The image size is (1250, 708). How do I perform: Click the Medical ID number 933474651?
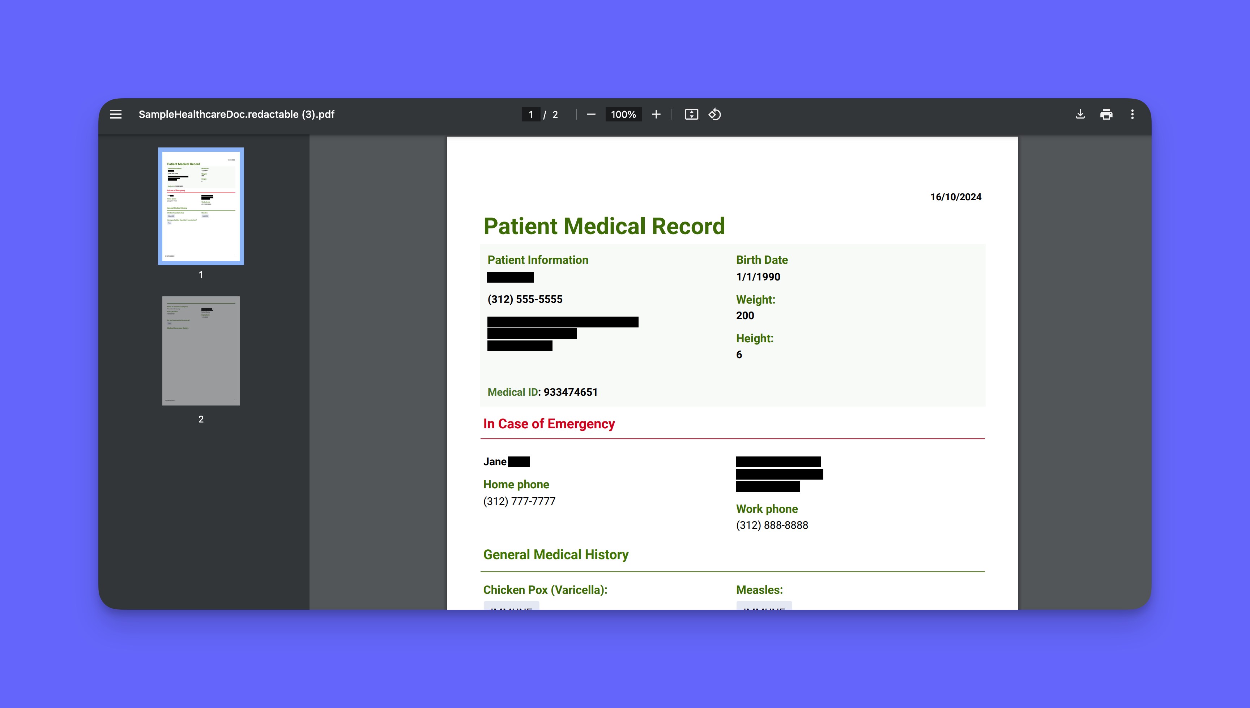coord(570,392)
